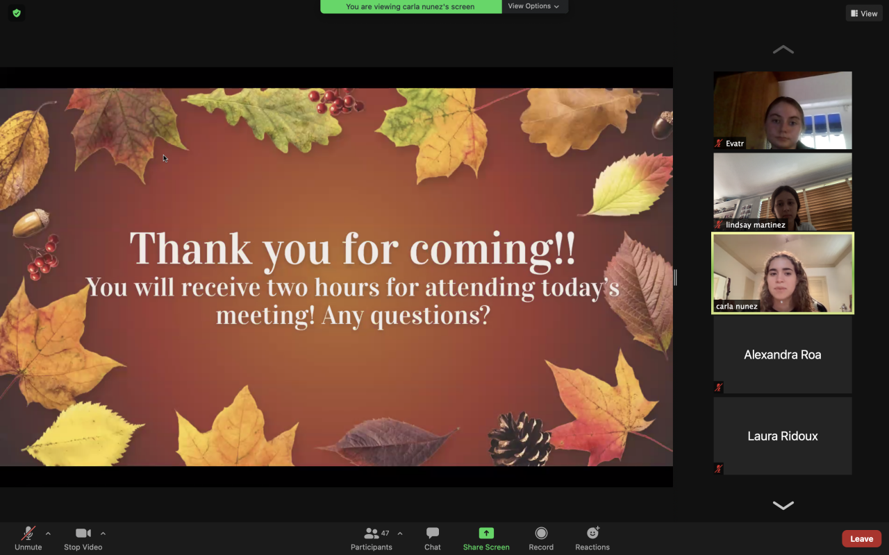Stop the video camera
This screenshot has width=889, height=555.
(83, 538)
